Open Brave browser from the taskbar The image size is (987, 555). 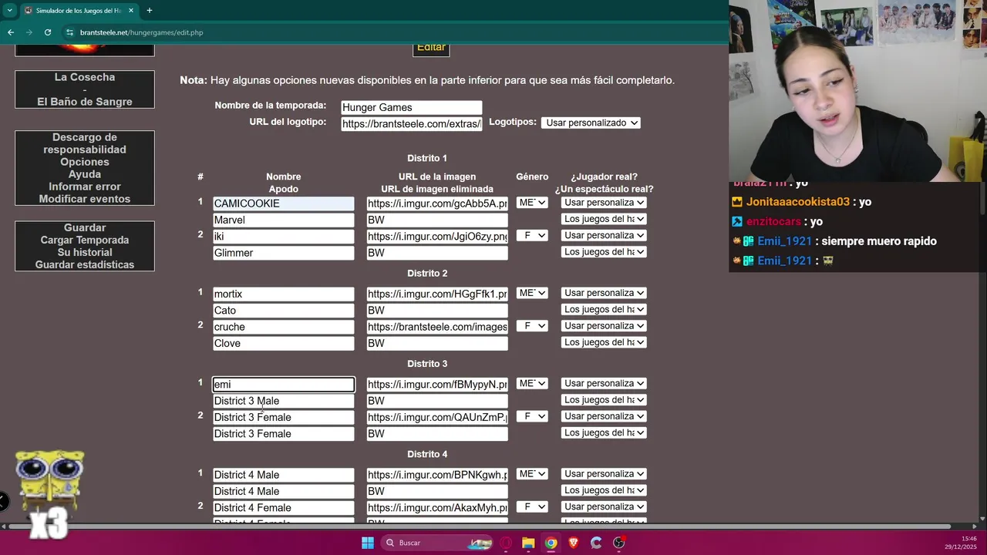573,543
